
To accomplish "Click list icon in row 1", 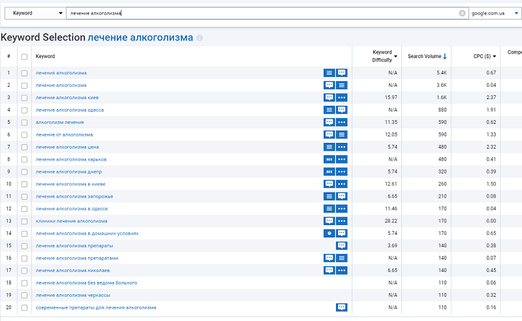I will [330, 73].
